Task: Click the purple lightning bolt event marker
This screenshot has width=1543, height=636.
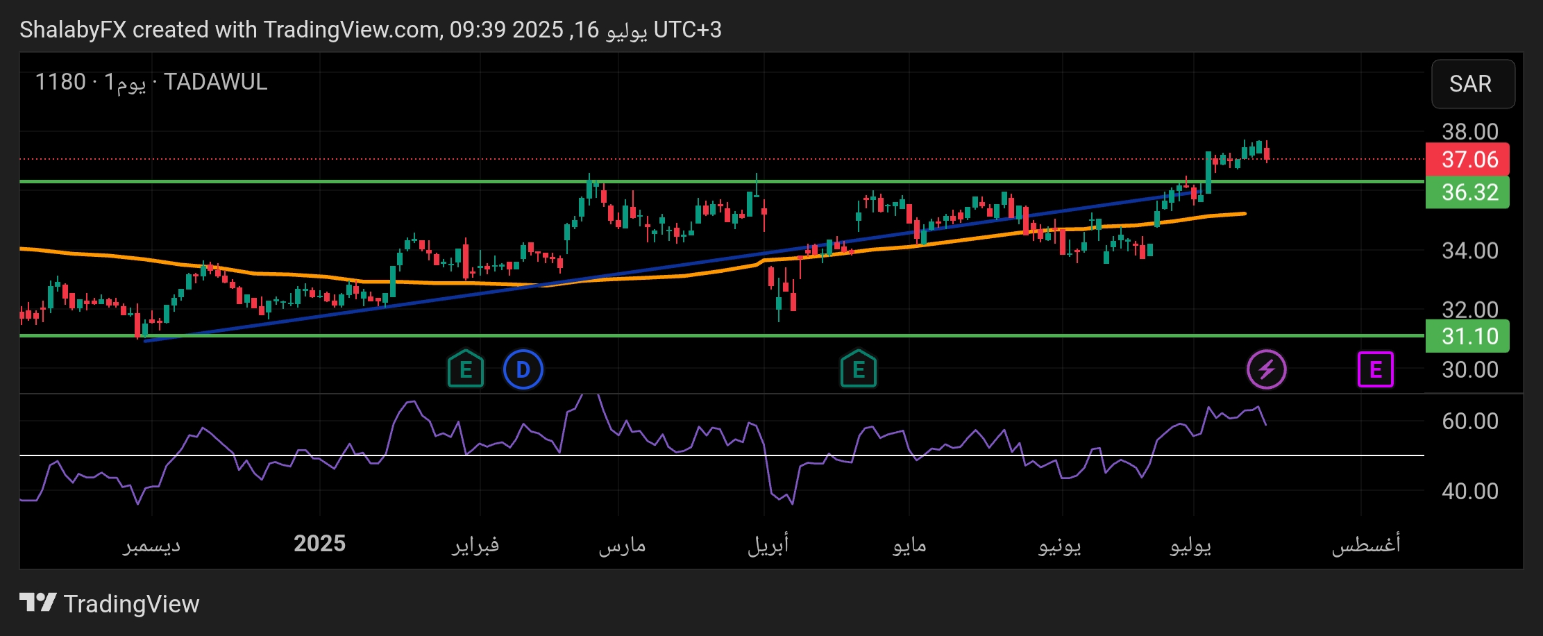Action: [x=1267, y=369]
